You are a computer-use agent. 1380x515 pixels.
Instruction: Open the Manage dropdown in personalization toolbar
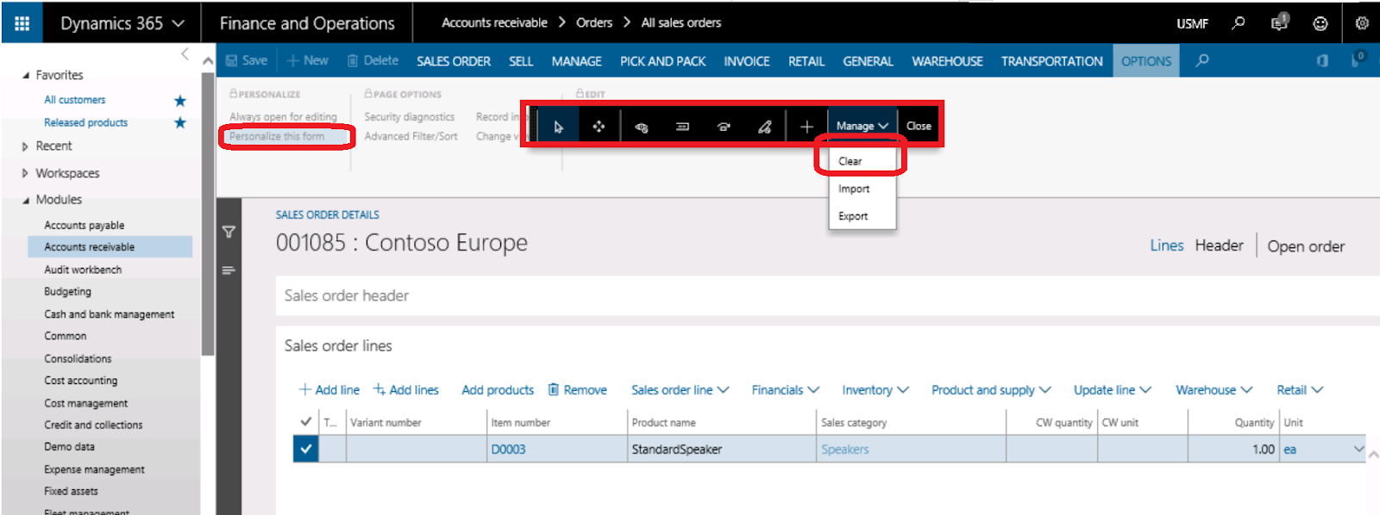[862, 126]
